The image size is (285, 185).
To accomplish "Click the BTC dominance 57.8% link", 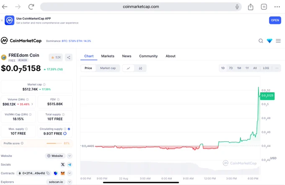I will tap(69, 41).
